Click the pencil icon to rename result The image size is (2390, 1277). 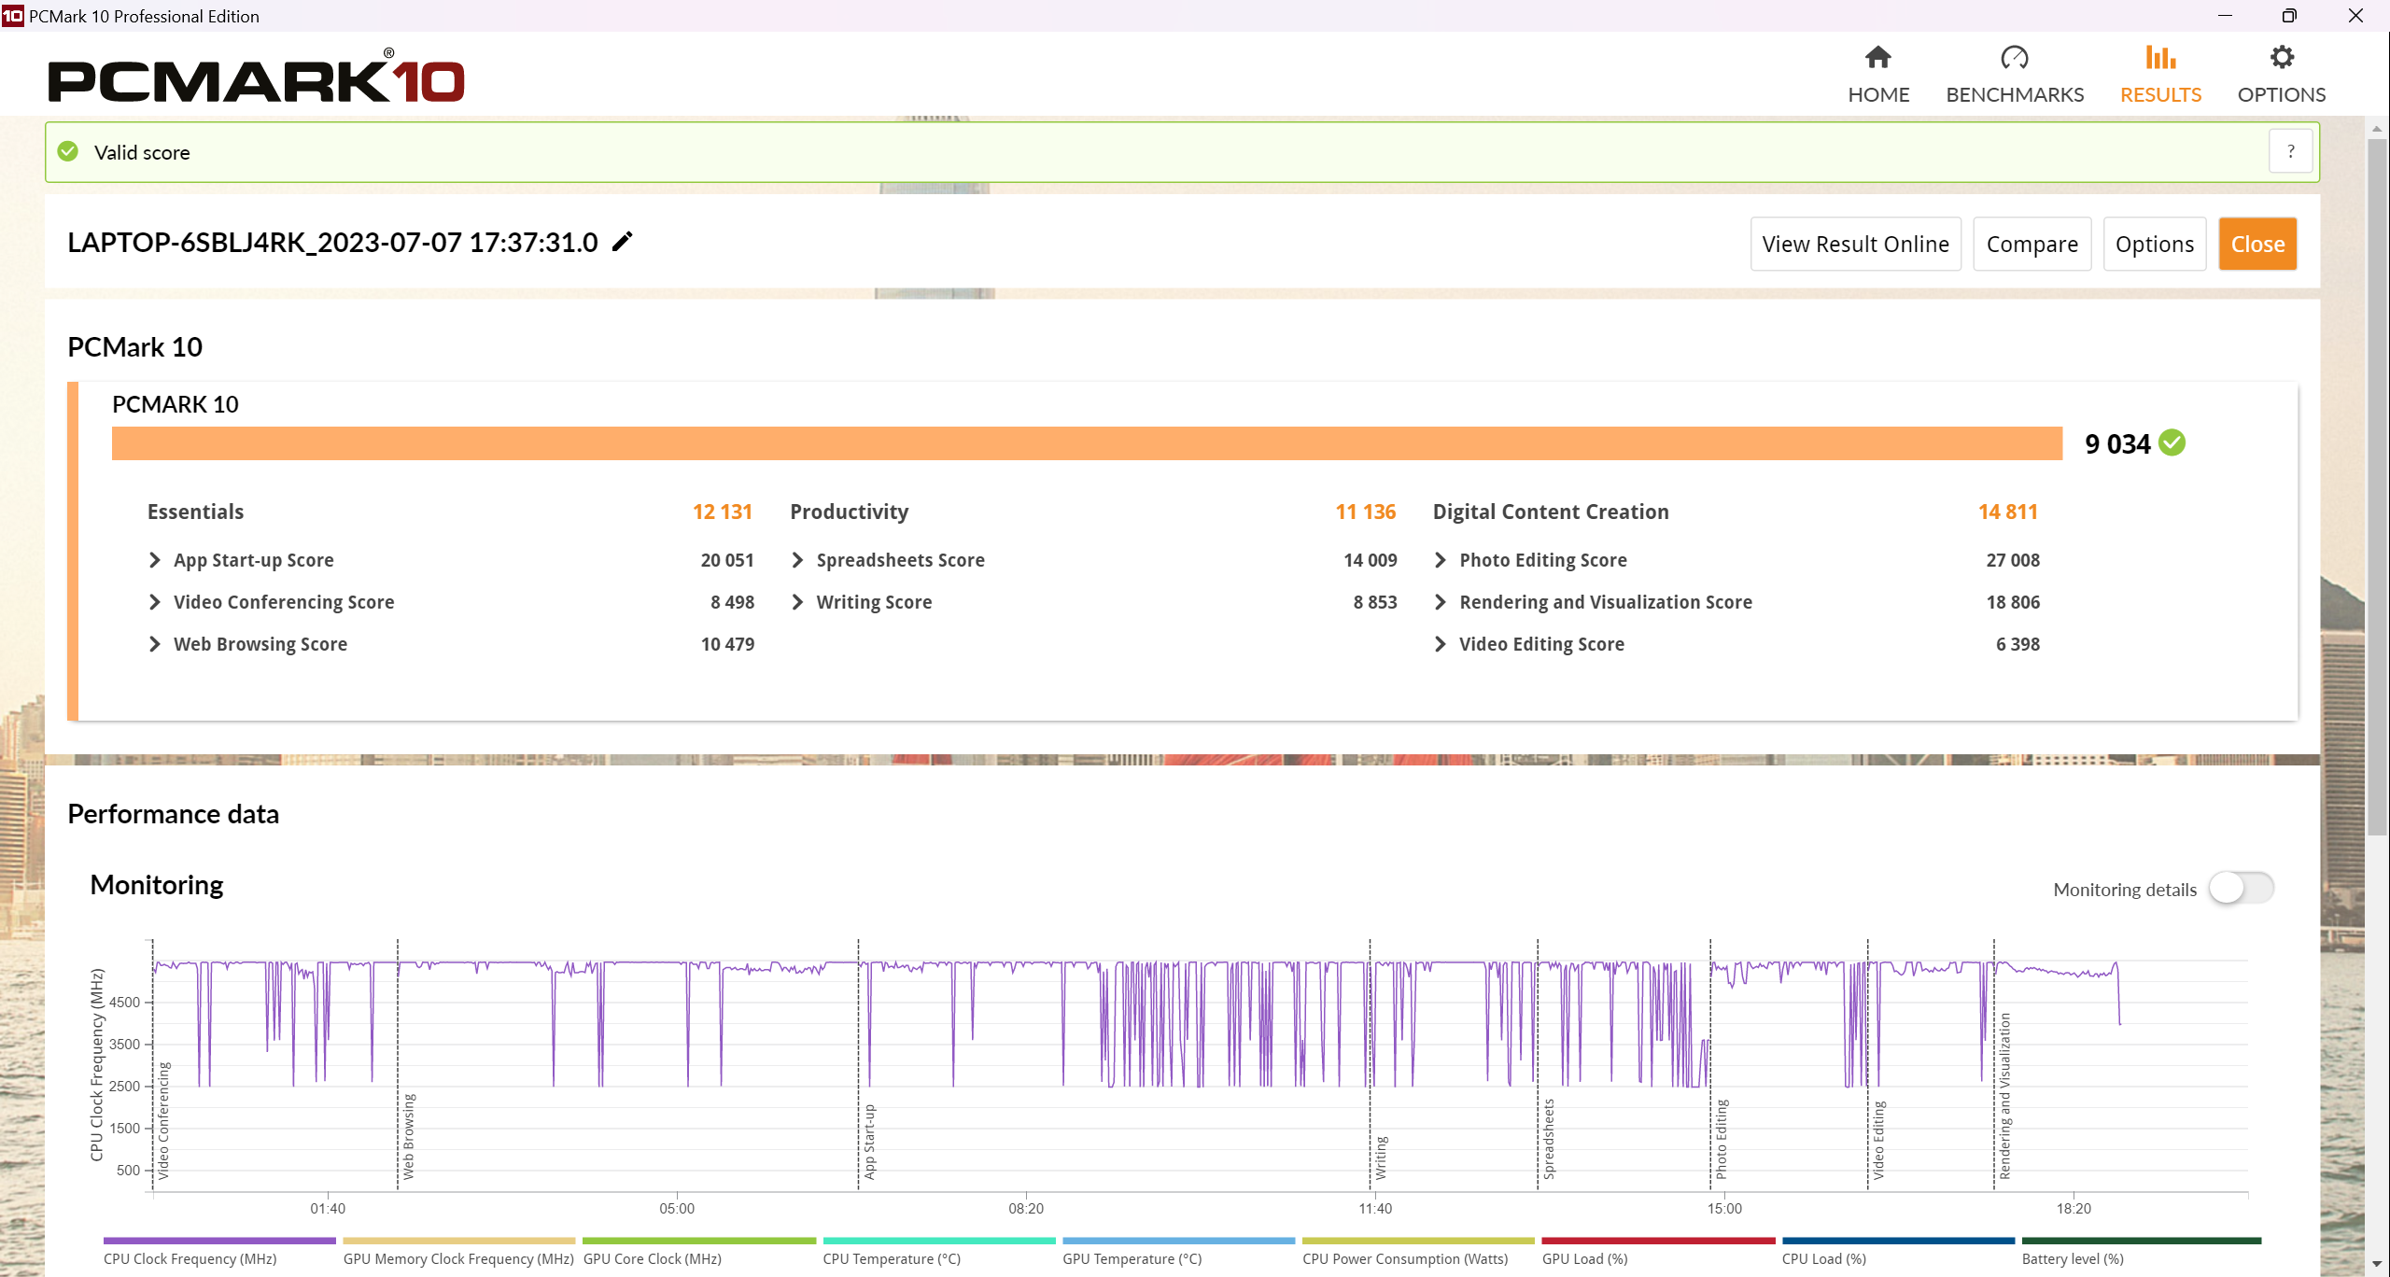[x=623, y=242]
